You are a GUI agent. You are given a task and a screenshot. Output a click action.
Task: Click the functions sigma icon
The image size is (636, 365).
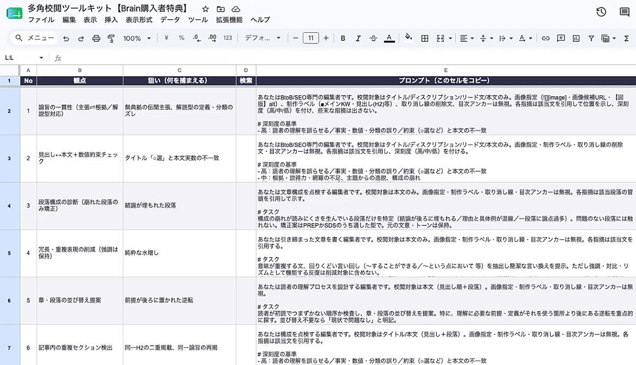click(628, 38)
